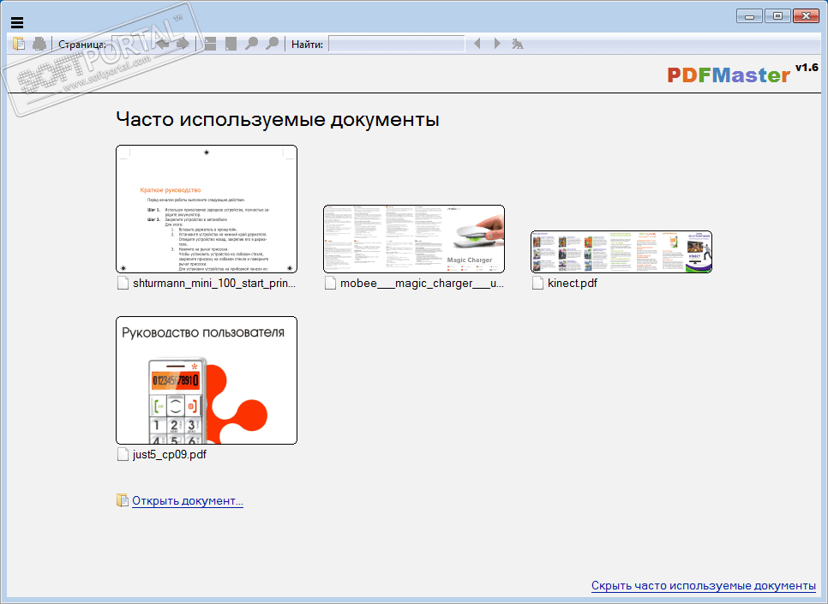
Task: Click the open document toolbar icon
Action: (19, 44)
